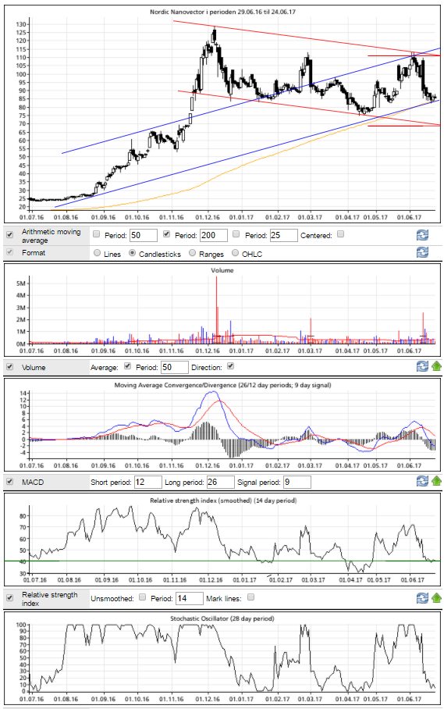The image size is (444, 709).
Task: Select OHLC chart format
Action: (x=235, y=253)
